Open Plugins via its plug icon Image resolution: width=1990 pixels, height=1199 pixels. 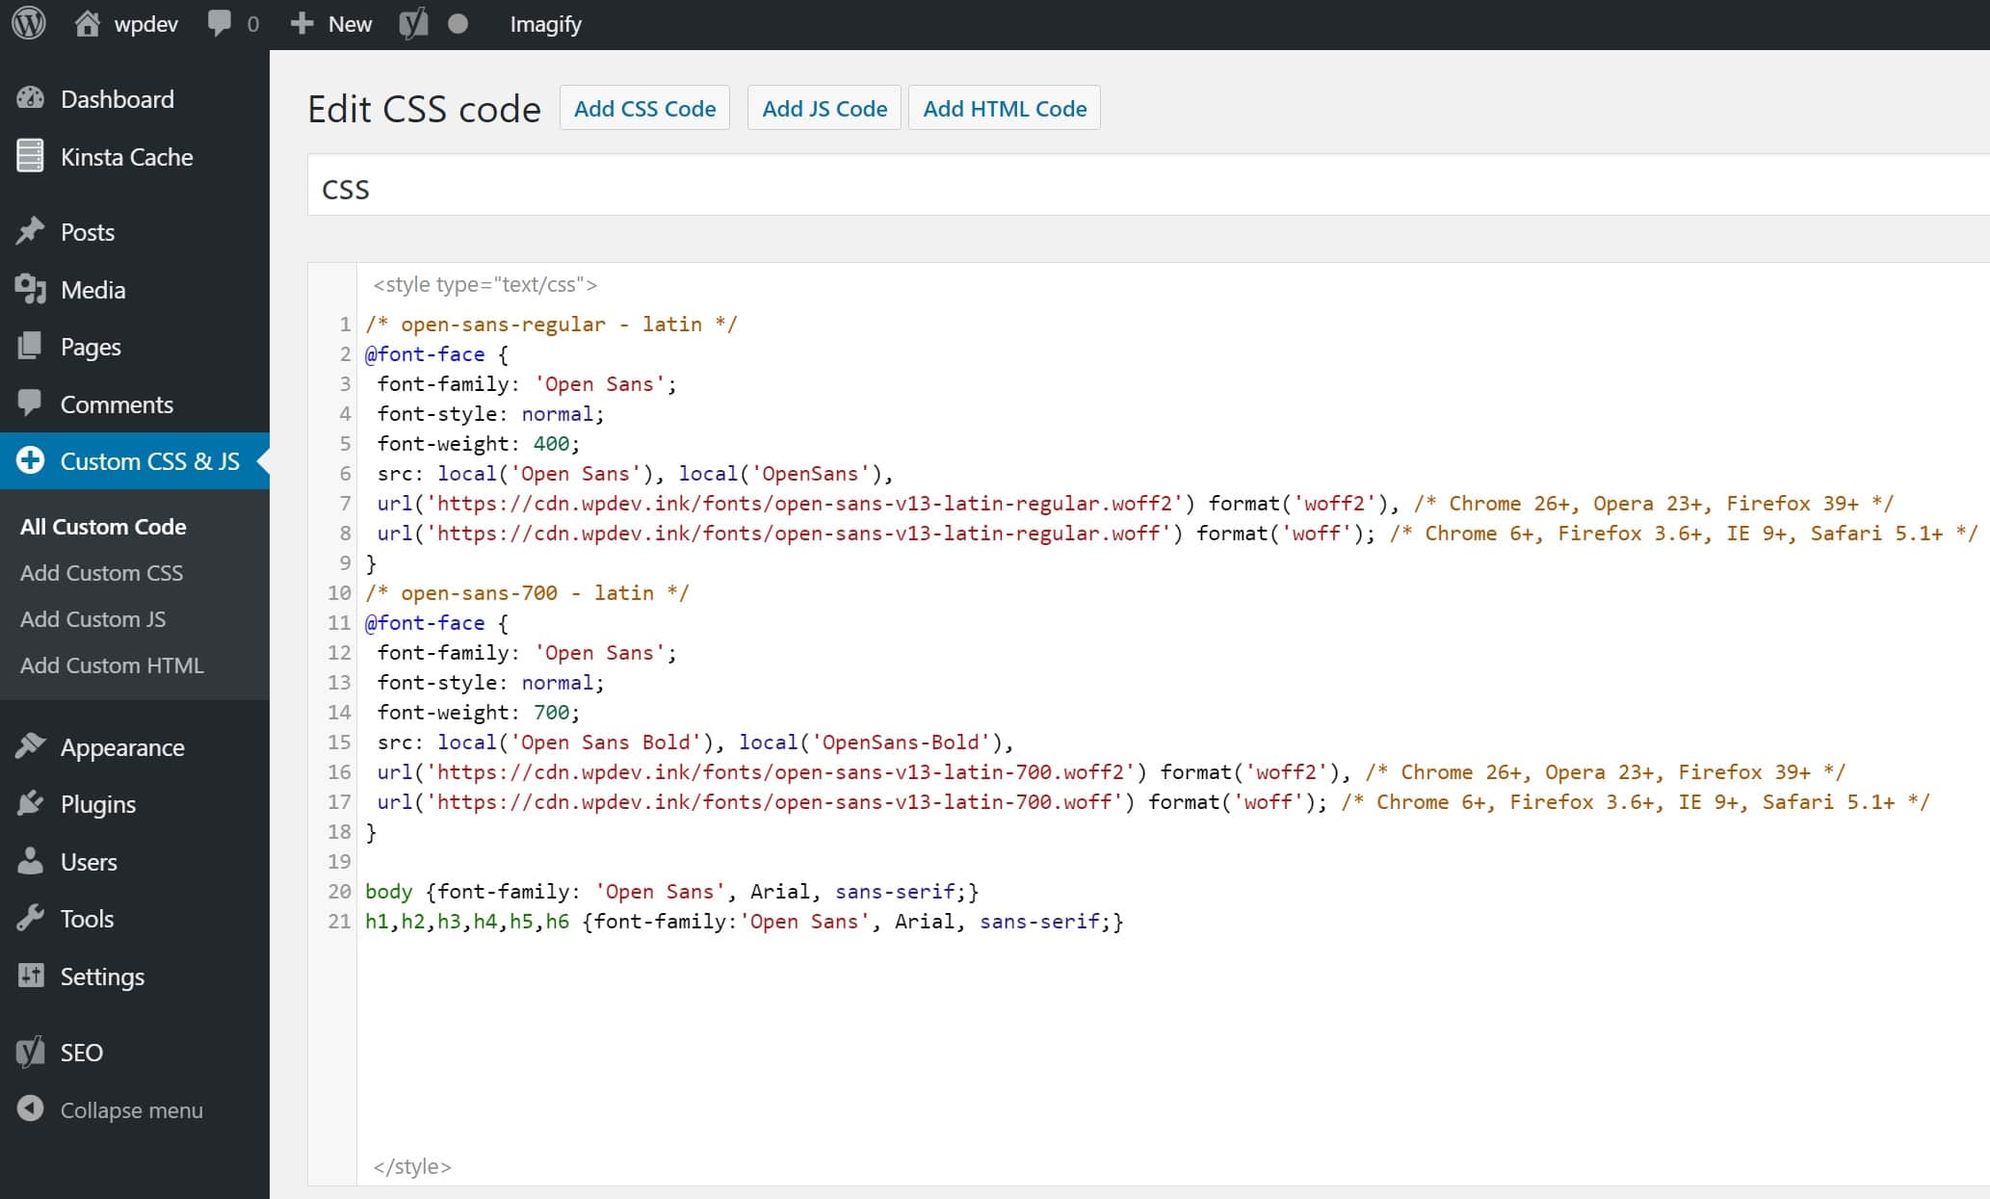(x=31, y=803)
